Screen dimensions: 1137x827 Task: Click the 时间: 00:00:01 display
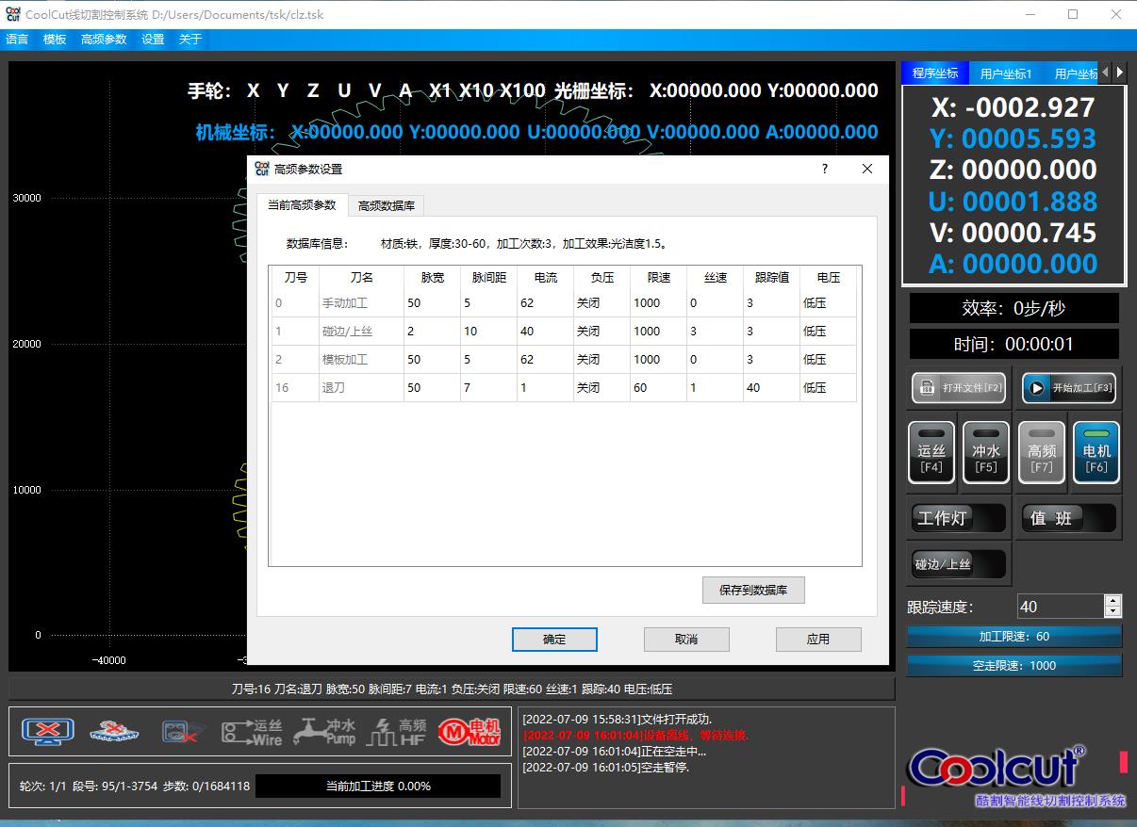click(1013, 344)
